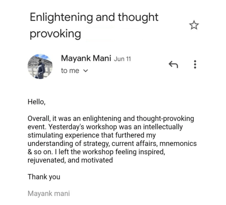
Task: Click the Jun 11 date stamp
Action: point(122,59)
